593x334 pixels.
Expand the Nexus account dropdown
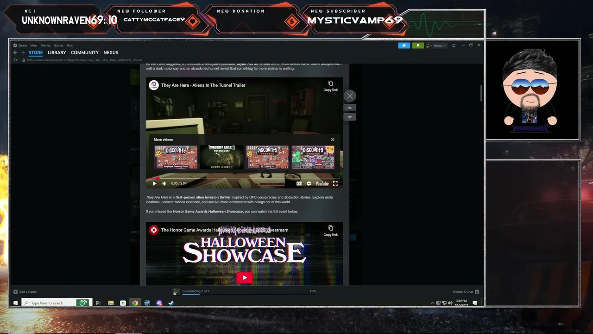click(x=436, y=45)
